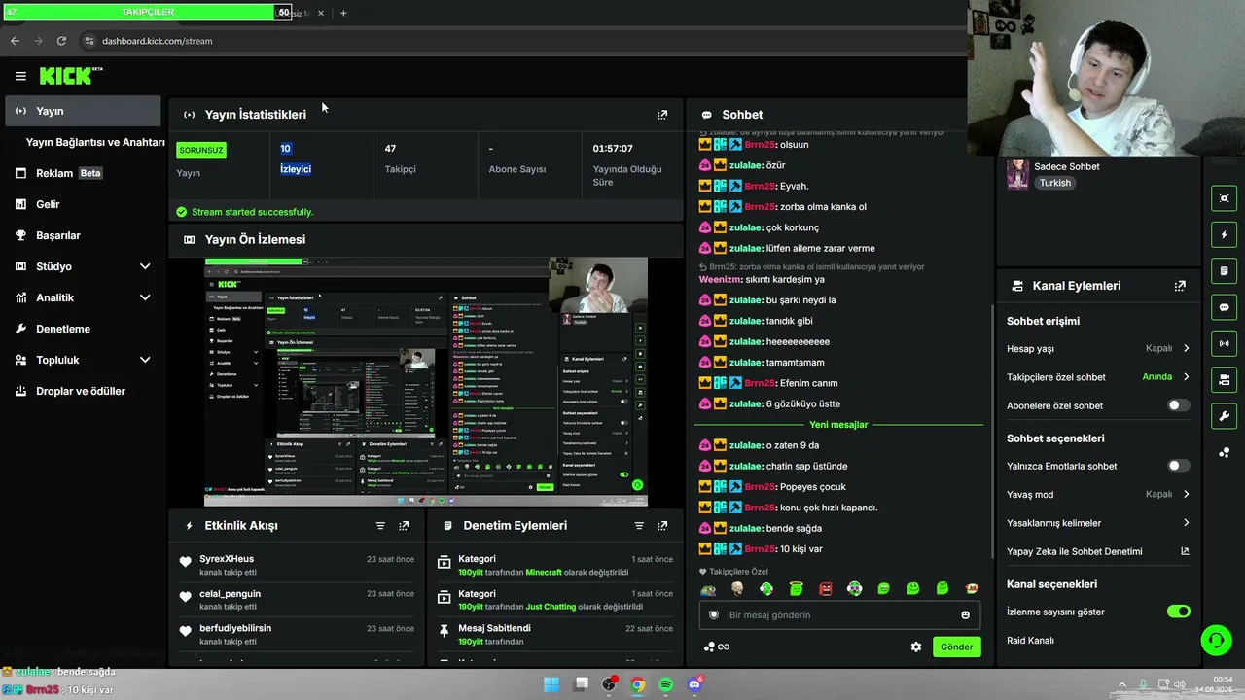The width and height of the screenshot is (1245, 700).
Task: Disable İzlenme sayısını göster switch
Action: pos(1178,612)
